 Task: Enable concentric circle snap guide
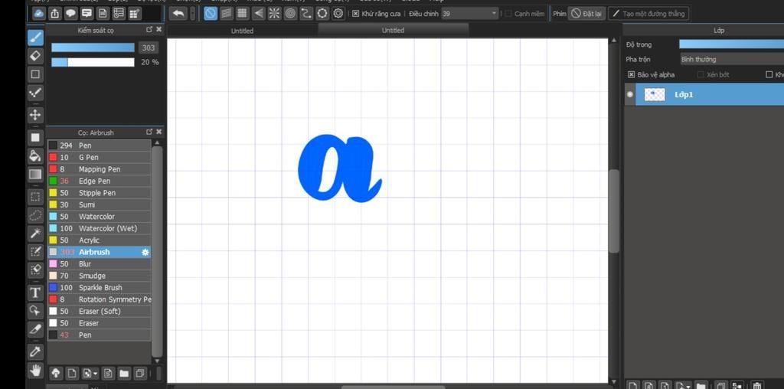click(290, 14)
